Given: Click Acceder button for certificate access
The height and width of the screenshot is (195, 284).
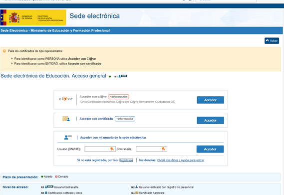Looking at the screenshot, I should point(210,120).
